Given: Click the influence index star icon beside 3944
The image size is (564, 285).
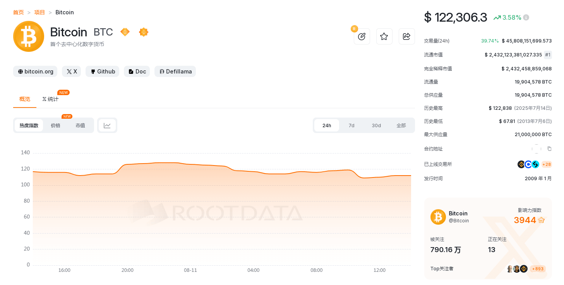Looking at the screenshot, I should (541, 220).
